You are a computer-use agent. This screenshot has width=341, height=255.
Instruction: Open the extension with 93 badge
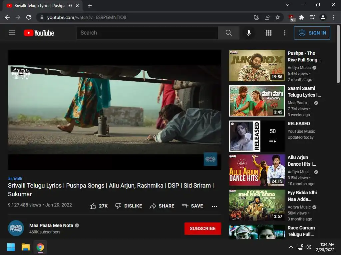pyautogui.click(x=291, y=18)
